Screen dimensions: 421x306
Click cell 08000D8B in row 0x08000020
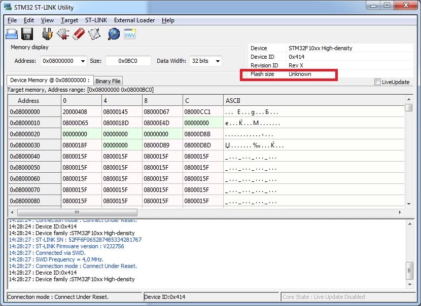coord(203,134)
